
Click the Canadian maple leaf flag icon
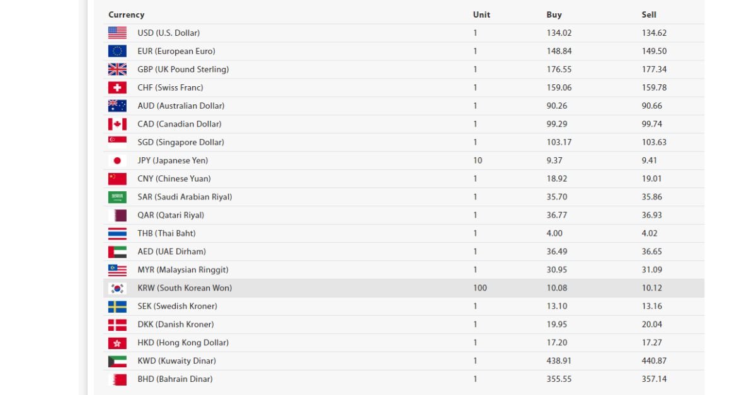(117, 124)
